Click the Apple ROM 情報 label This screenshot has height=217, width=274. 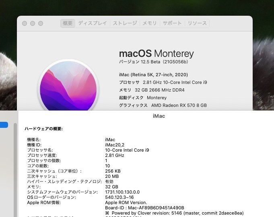click(44, 202)
